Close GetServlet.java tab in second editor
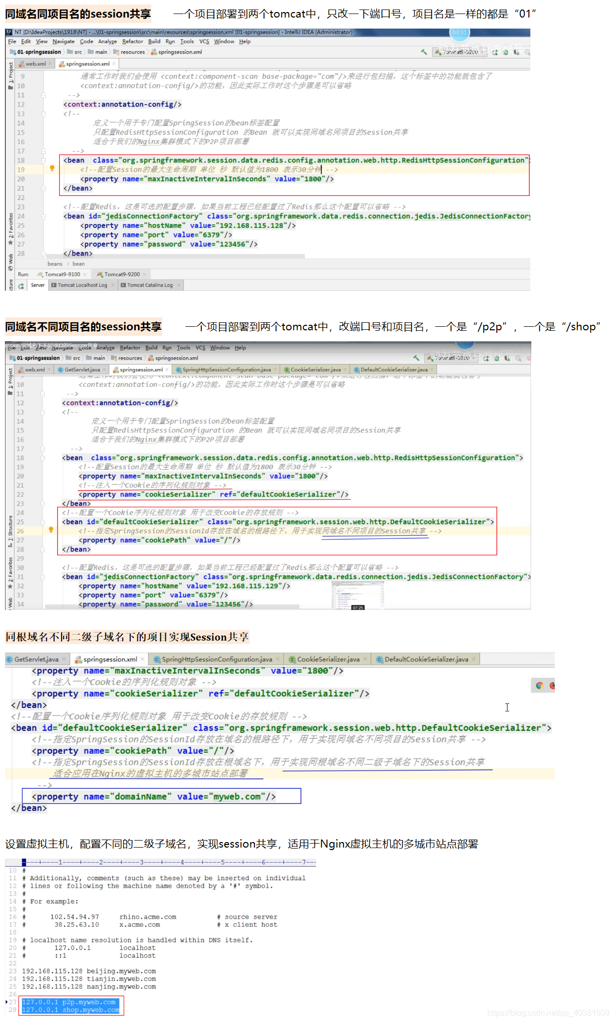Viewport: 614px width, 1022px height. (105, 370)
